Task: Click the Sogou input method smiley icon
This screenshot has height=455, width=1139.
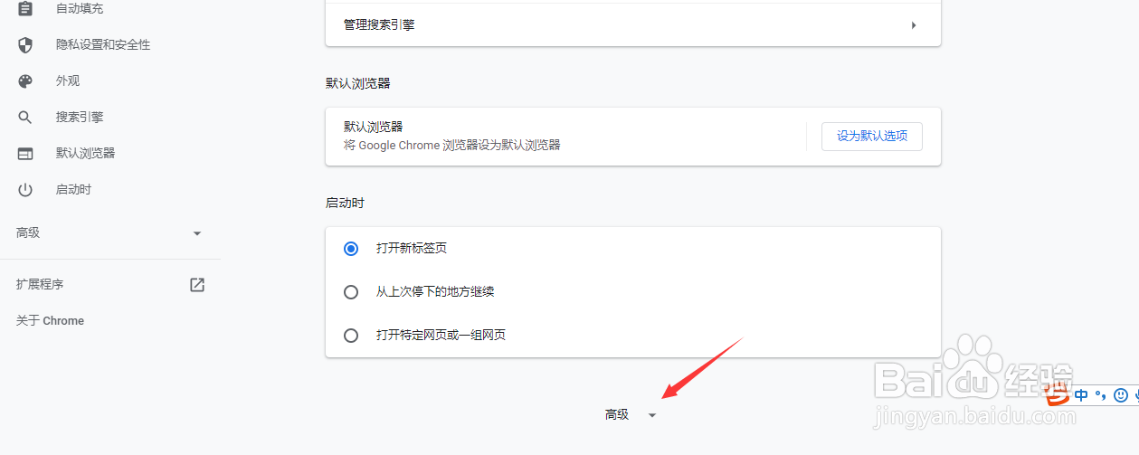Action: click(x=1120, y=395)
